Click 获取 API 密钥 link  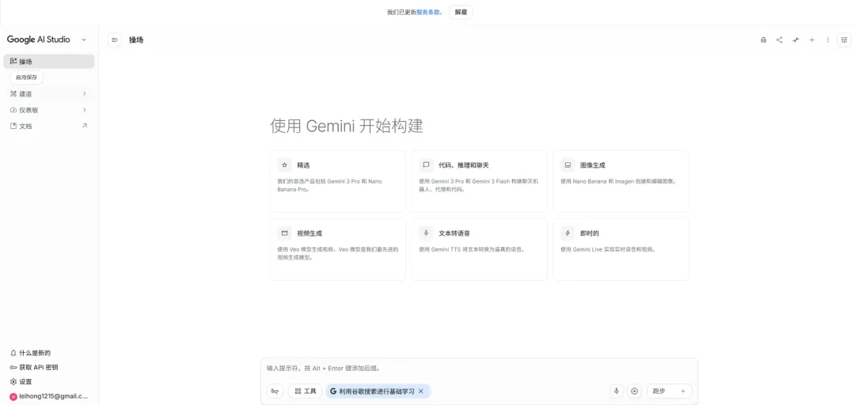[38, 367]
